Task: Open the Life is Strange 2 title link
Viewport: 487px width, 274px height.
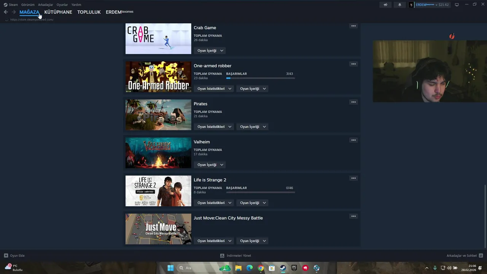Action: pyautogui.click(x=210, y=180)
